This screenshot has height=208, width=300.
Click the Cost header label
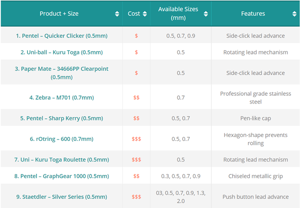(x=134, y=13)
